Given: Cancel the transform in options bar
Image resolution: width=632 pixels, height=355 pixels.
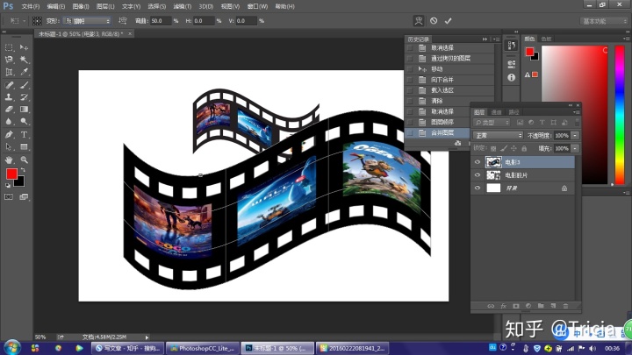Looking at the screenshot, I should point(434,21).
